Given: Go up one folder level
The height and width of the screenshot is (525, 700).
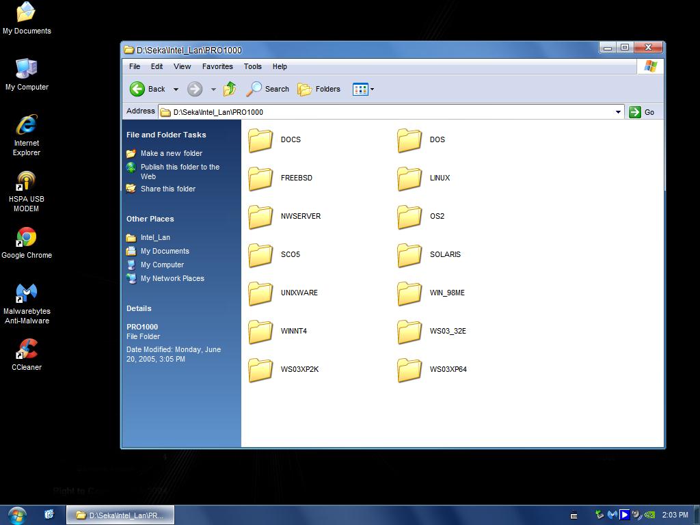Looking at the screenshot, I should pyautogui.click(x=230, y=89).
